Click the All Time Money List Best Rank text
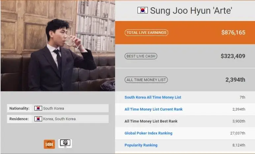The width and height of the screenshot is (255, 154). [x=151, y=121]
